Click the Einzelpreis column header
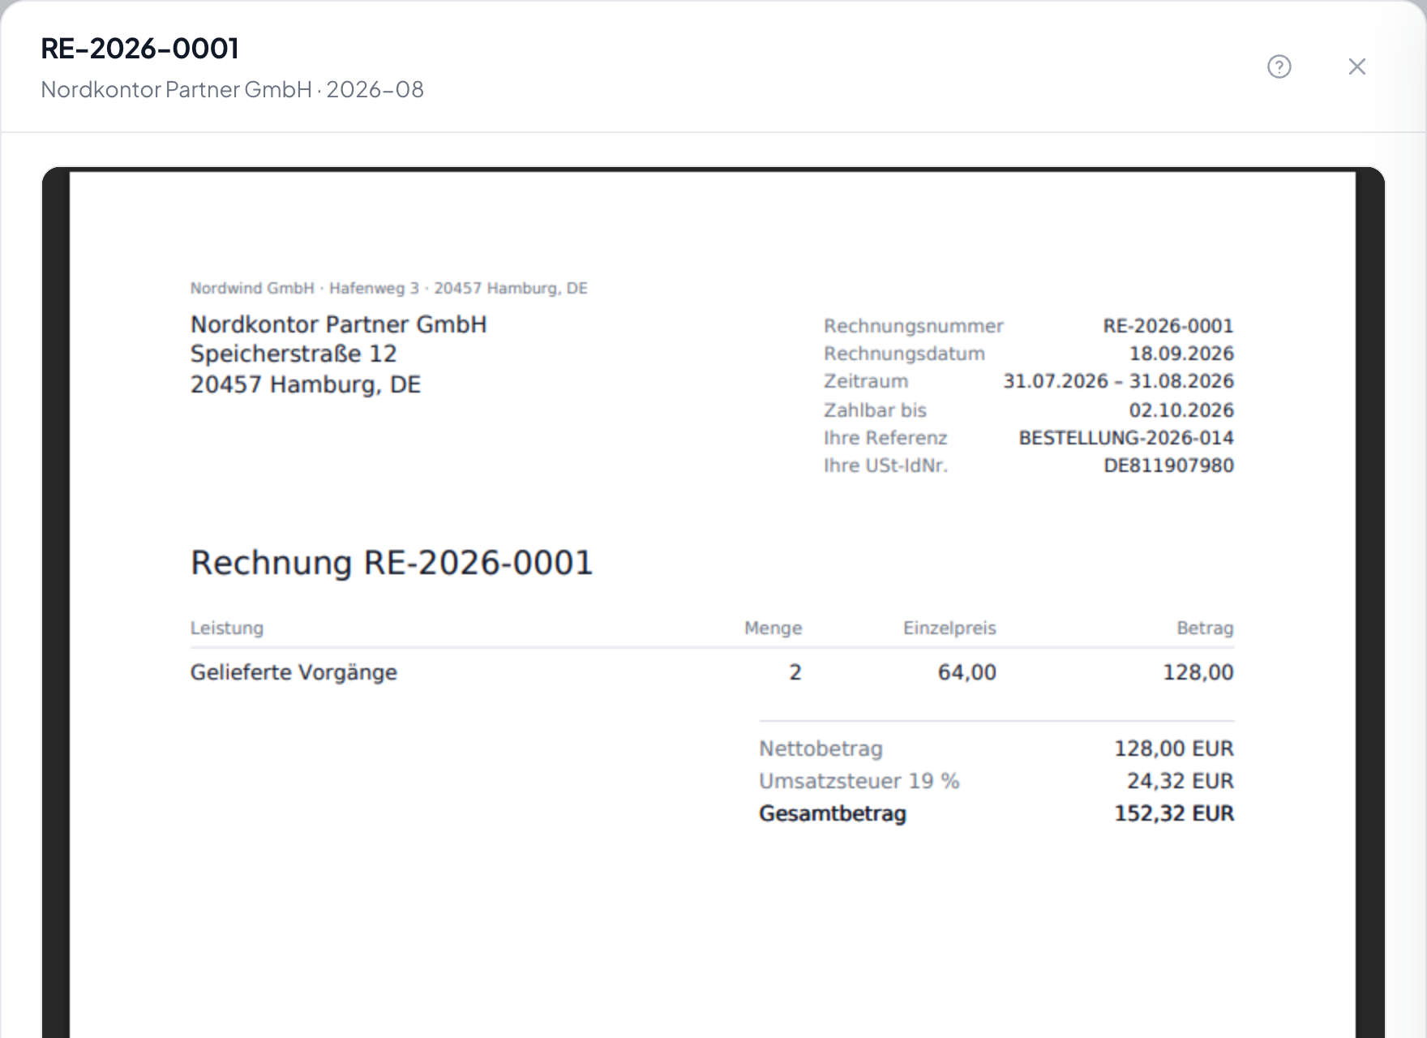The height and width of the screenshot is (1038, 1427). [949, 628]
